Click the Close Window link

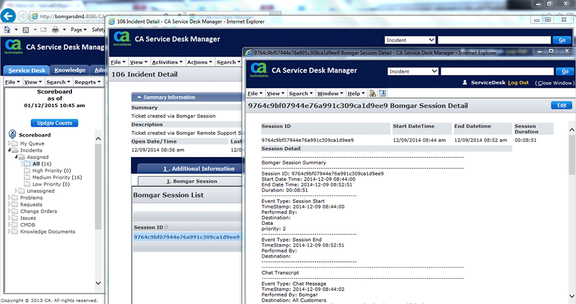pos(555,83)
